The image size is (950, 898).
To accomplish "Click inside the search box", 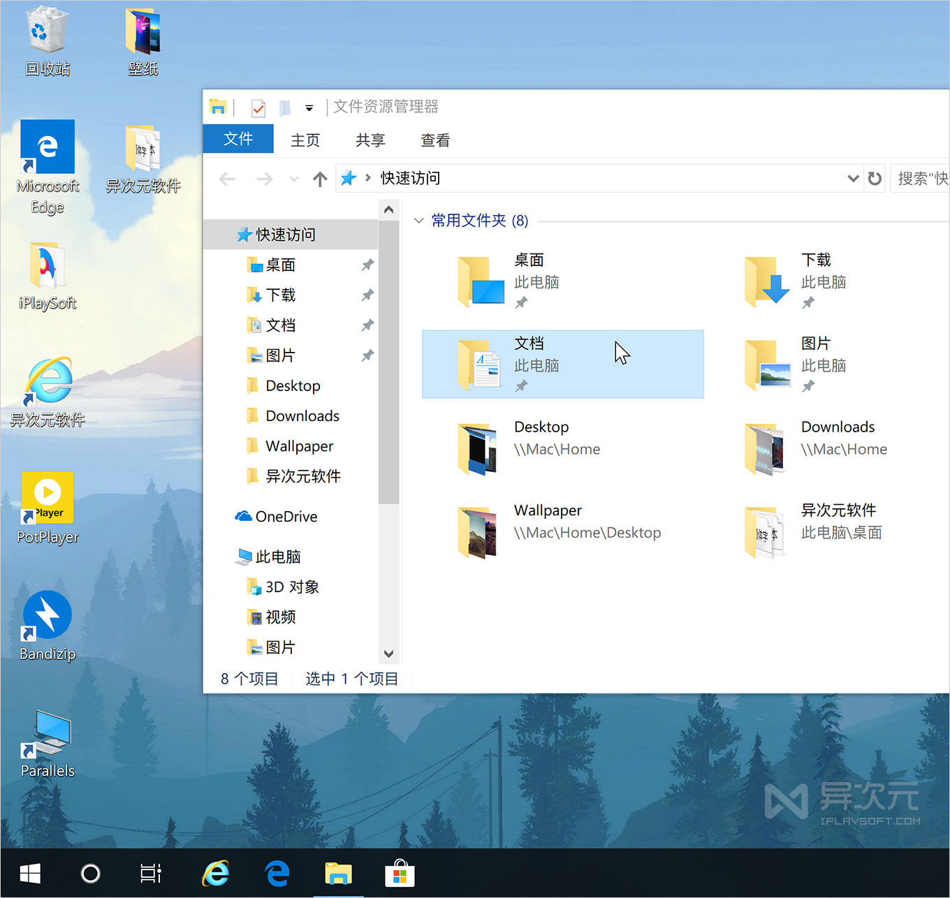I will (x=922, y=178).
